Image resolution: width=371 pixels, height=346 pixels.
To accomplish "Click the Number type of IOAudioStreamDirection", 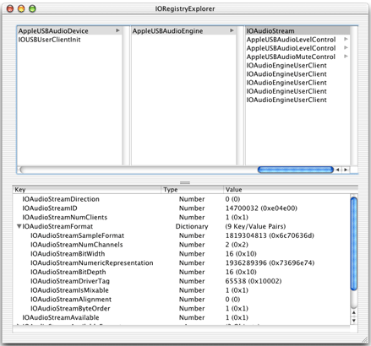I will 192,199.
